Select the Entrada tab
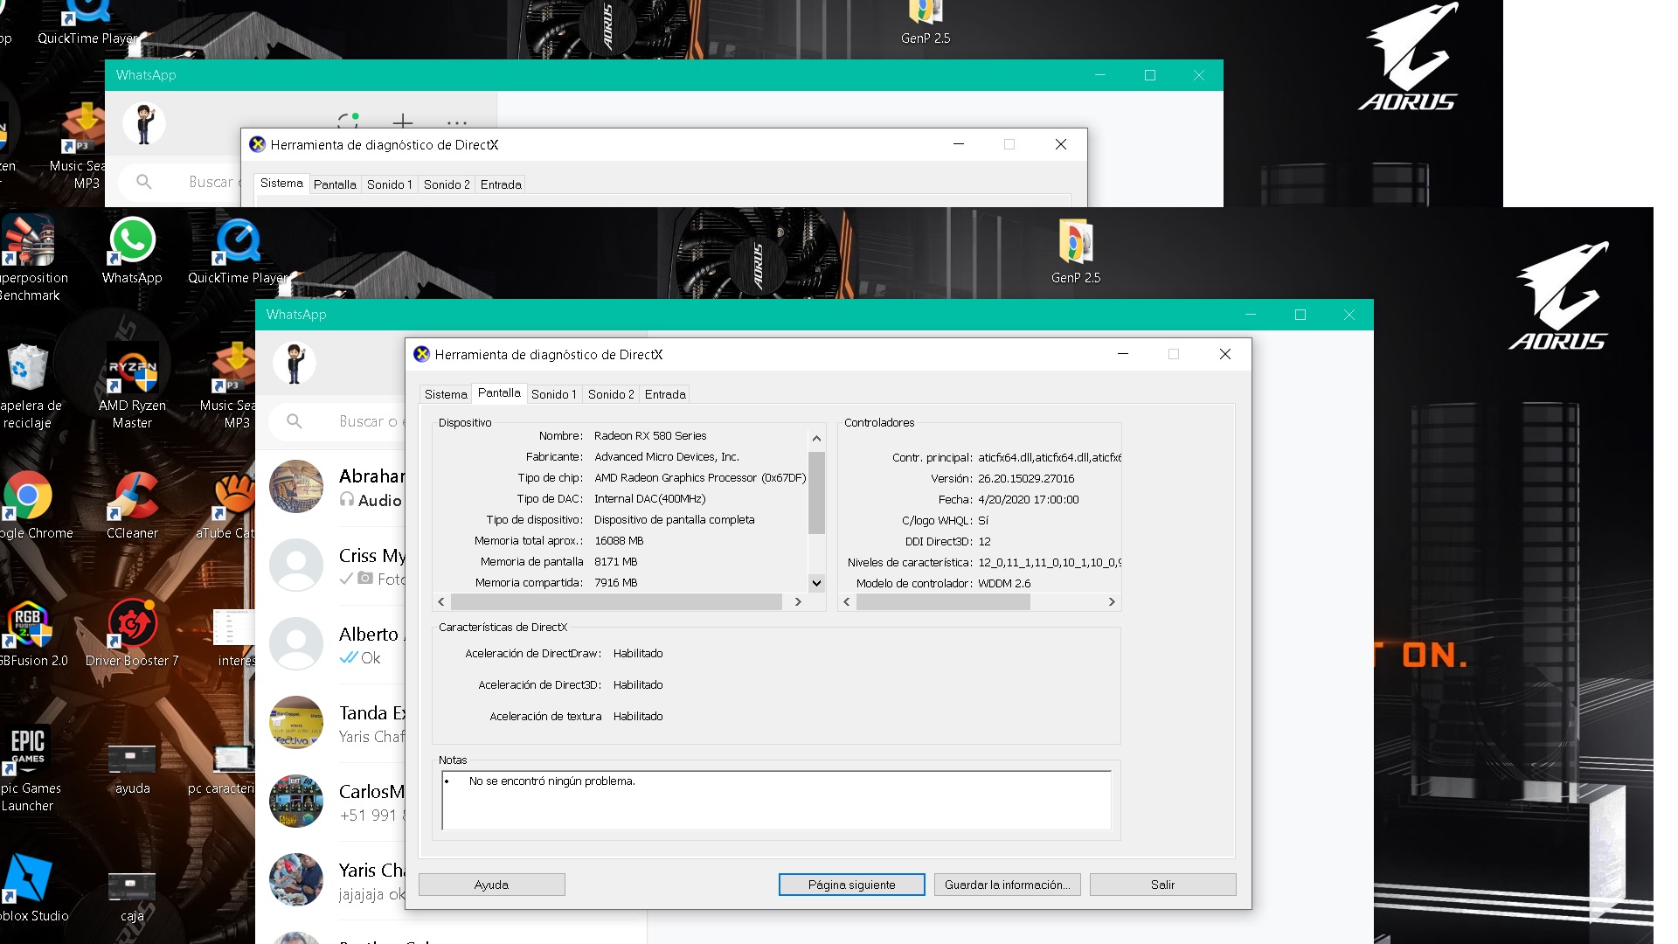Viewport: 1678px width, 944px height. [x=665, y=394]
